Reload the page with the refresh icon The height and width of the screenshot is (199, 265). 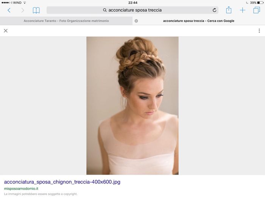(x=214, y=10)
